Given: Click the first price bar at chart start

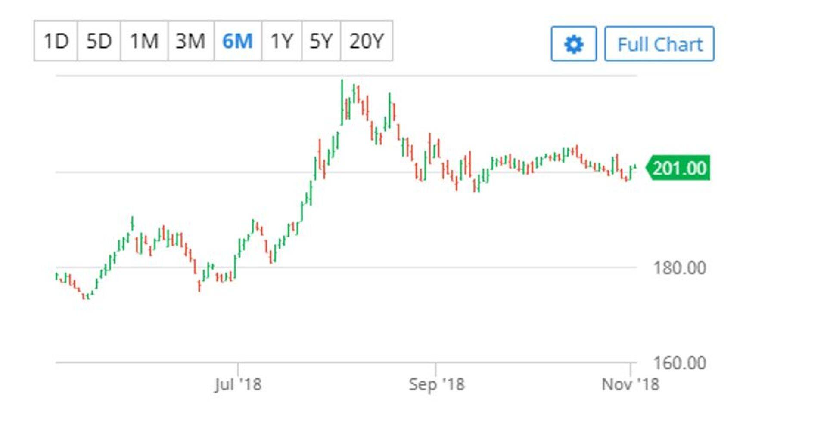Looking at the screenshot, I should (x=56, y=276).
